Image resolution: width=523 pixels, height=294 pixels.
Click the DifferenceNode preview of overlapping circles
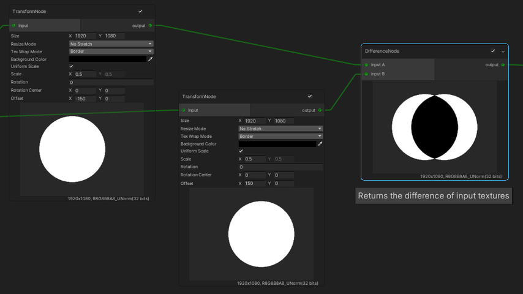point(435,127)
